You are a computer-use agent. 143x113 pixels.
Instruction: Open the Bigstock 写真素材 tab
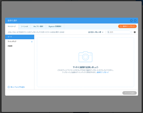click(x=55, y=26)
